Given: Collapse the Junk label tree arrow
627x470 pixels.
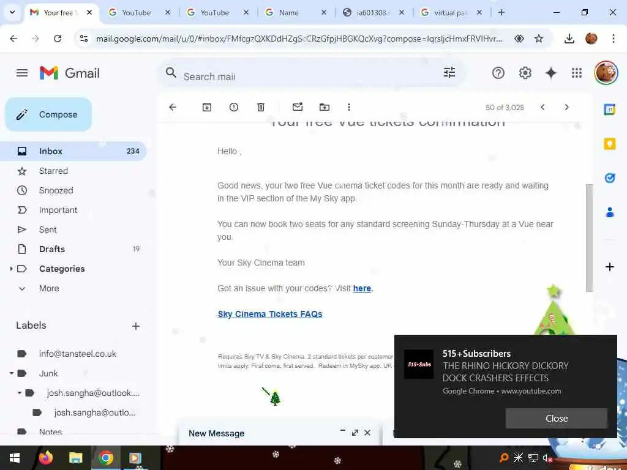Looking at the screenshot, I should click(11, 373).
